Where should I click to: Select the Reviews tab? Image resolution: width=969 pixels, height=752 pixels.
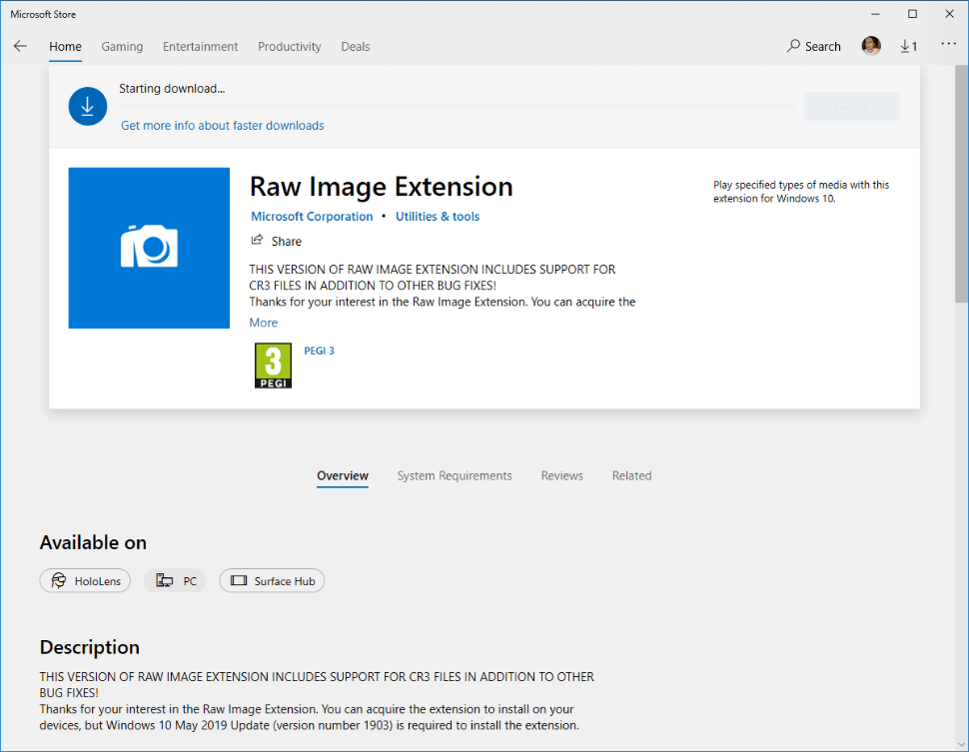pyautogui.click(x=561, y=475)
